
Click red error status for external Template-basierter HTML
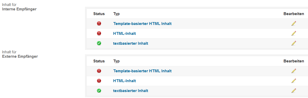coord(99,71)
